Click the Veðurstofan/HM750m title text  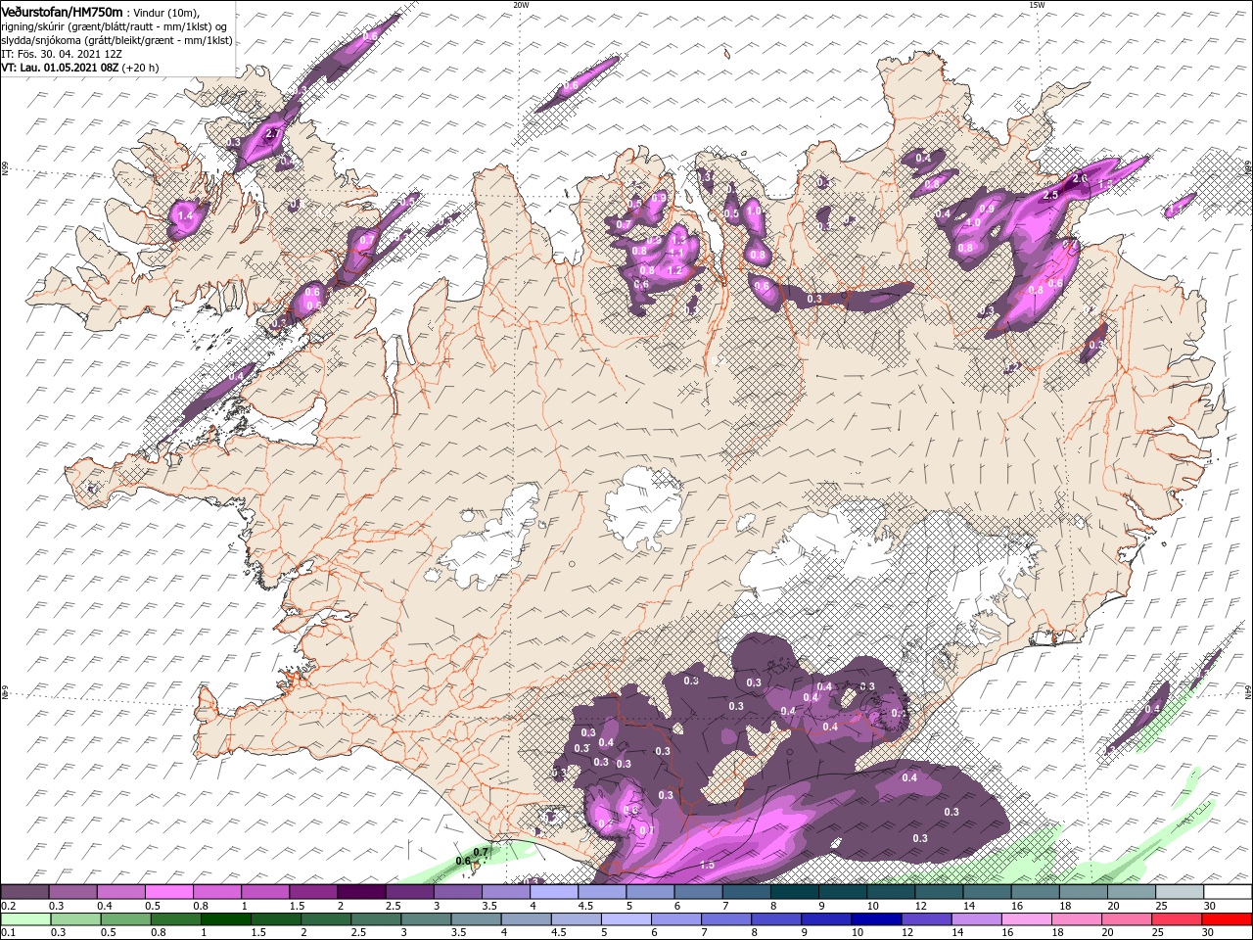point(62,11)
